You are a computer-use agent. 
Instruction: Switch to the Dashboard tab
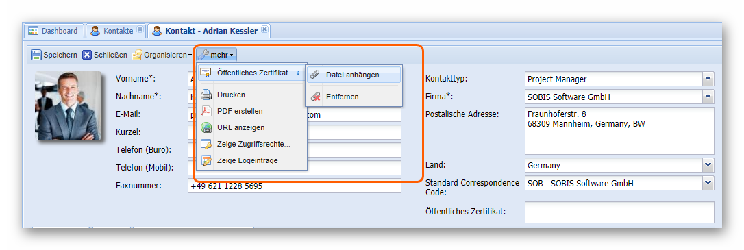[54, 31]
